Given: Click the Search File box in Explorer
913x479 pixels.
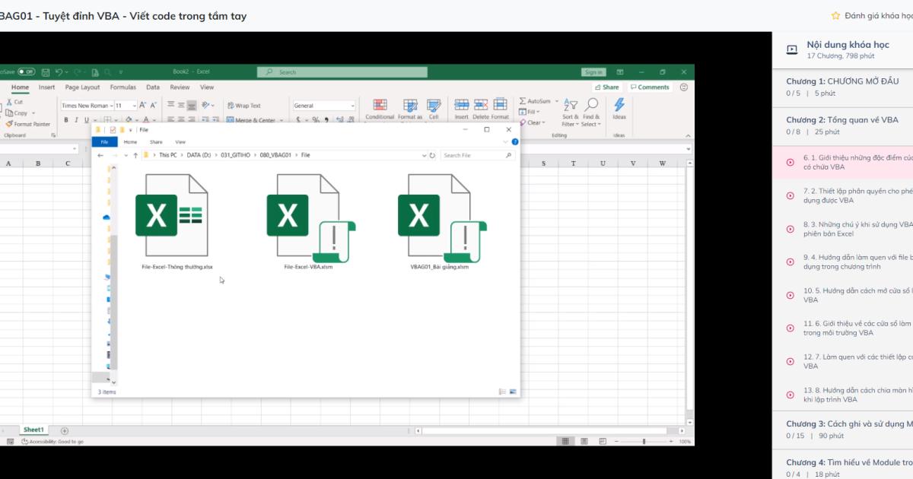Looking at the screenshot, I should click(x=478, y=155).
